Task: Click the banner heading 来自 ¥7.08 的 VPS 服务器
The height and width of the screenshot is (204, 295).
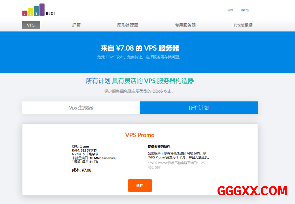Action: click(140, 48)
